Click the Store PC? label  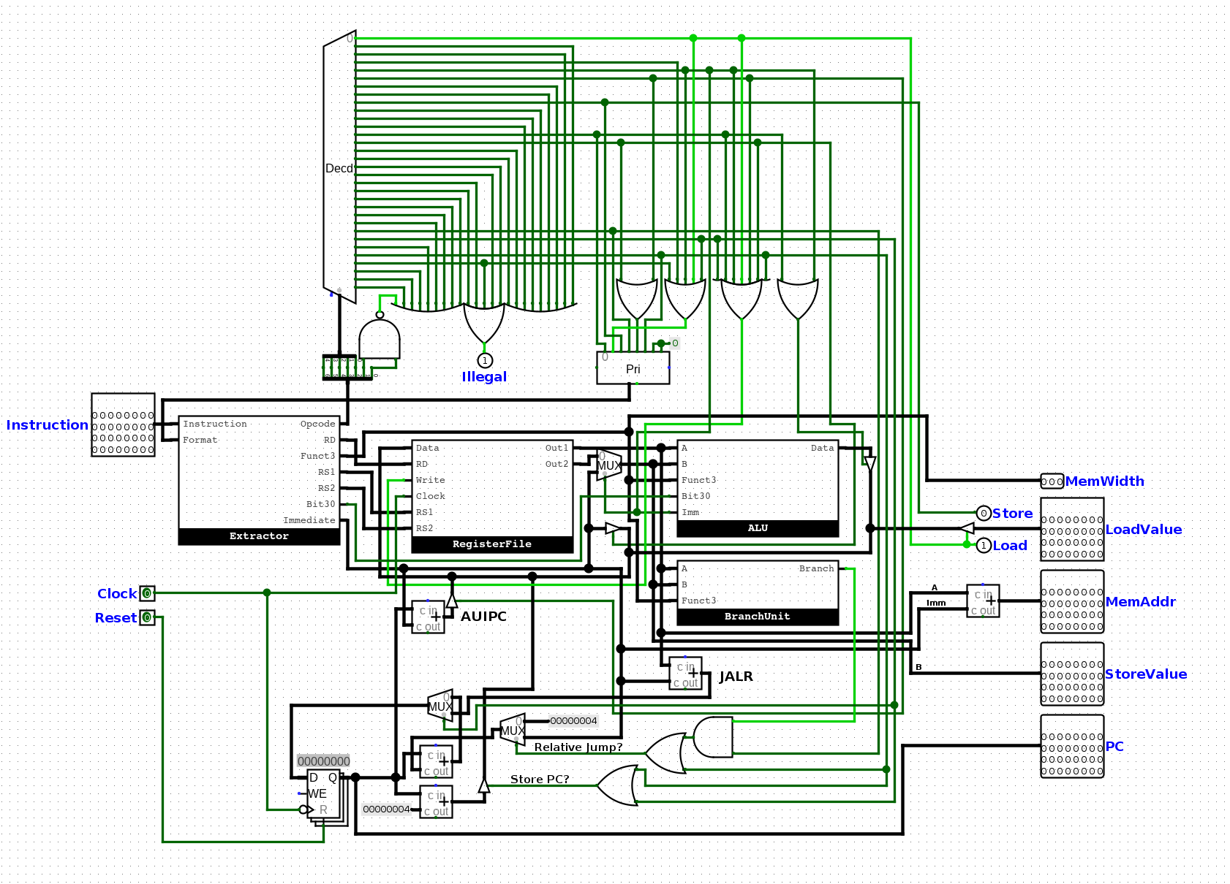coord(540,780)
